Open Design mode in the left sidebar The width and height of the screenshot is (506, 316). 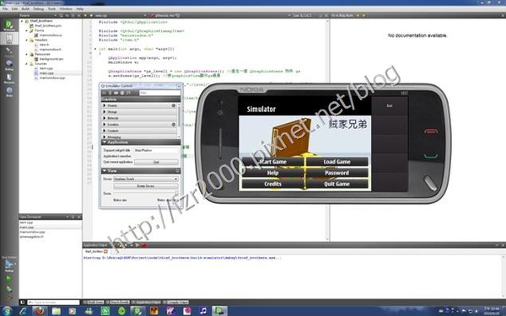click(9, 52)
